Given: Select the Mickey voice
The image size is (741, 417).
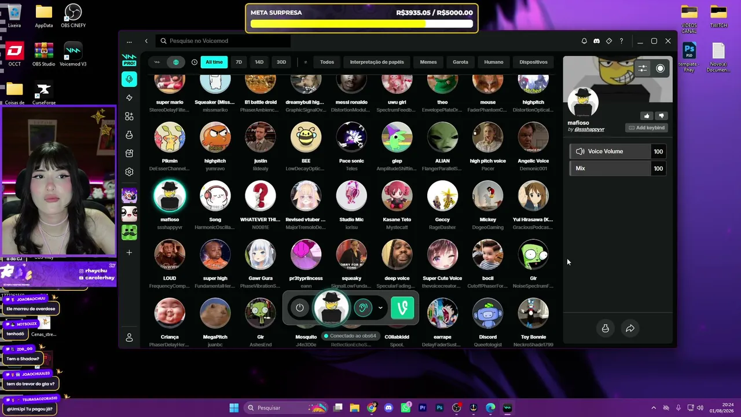Looking at the screenshot, I should coord(488,196).
